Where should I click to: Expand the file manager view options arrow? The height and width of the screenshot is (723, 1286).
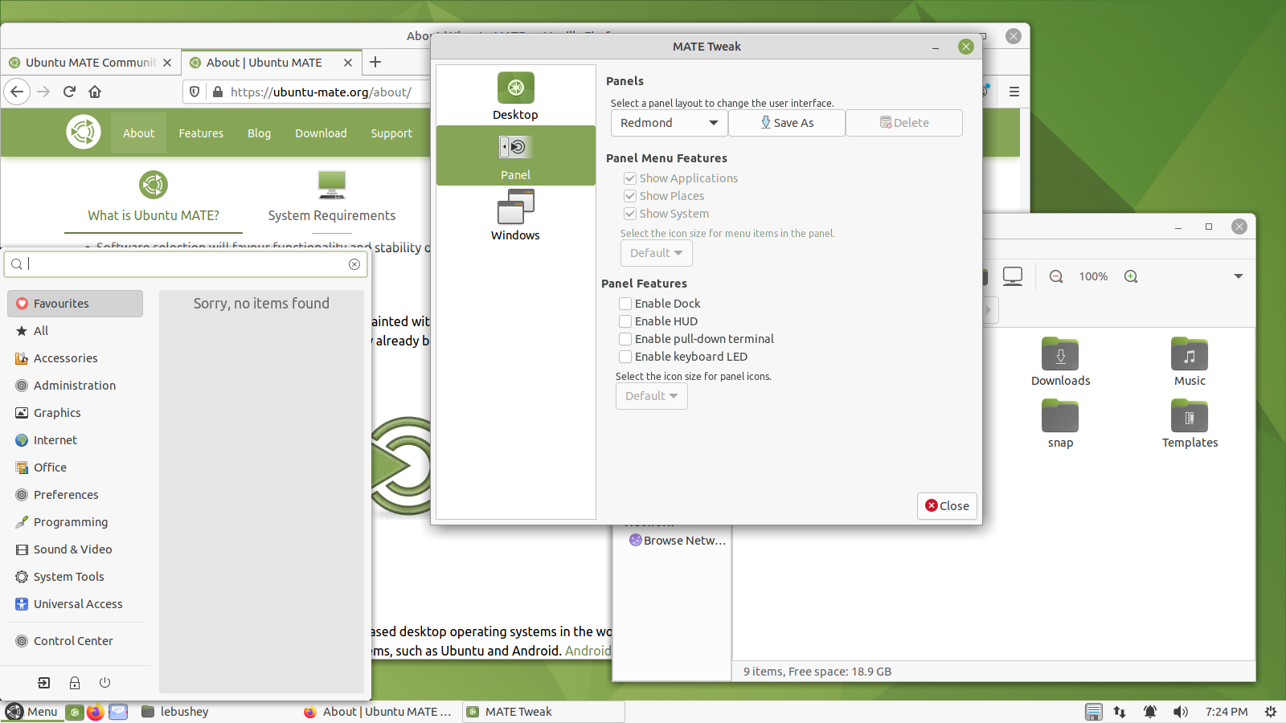click(1238, 276)
